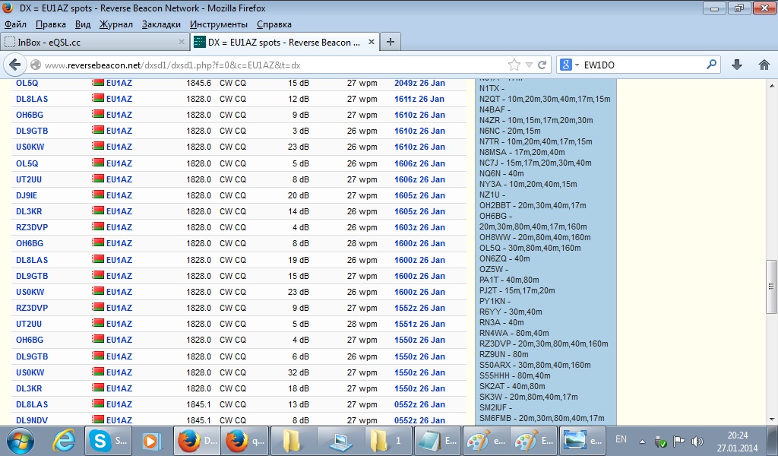Open the Инструменты menu
Screen dimensions: 778x456
(x=219, y=24)
